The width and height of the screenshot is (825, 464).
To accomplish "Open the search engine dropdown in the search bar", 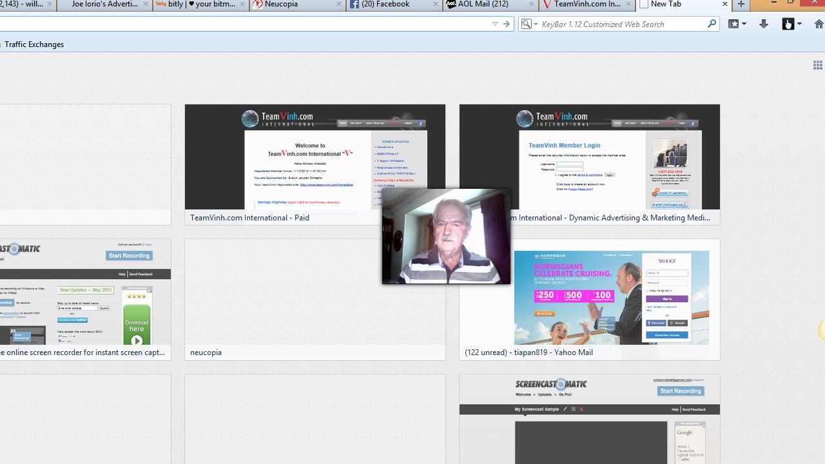I will pyautogui.click(x=536, y=23).
